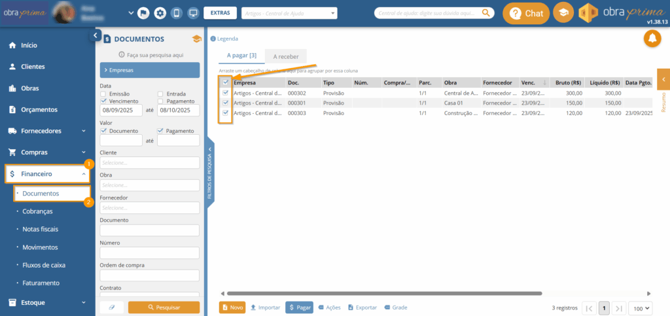
Task: Click the graduation cap button beside Chat
Action: pos(561,13)
